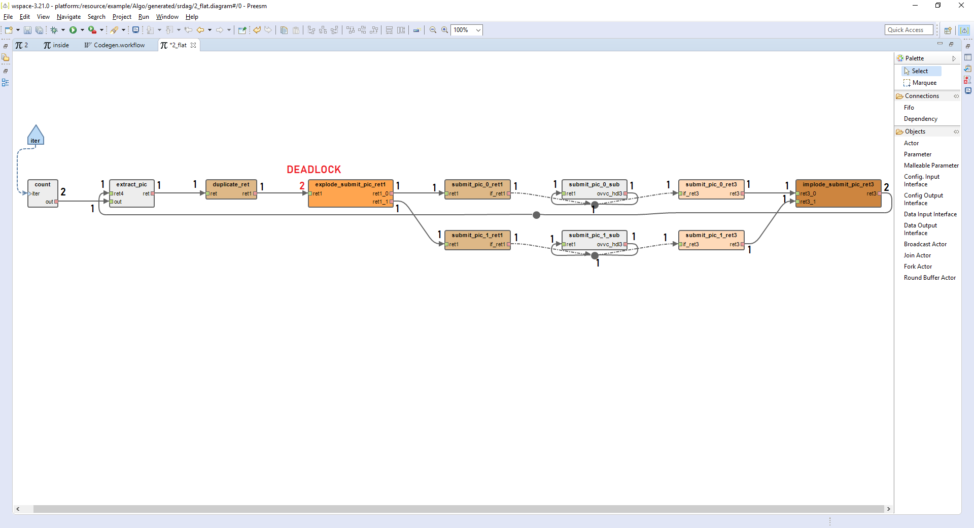Run the application with the green Run icon
This screenshot has width=974, height=528.
coord(73,30)
